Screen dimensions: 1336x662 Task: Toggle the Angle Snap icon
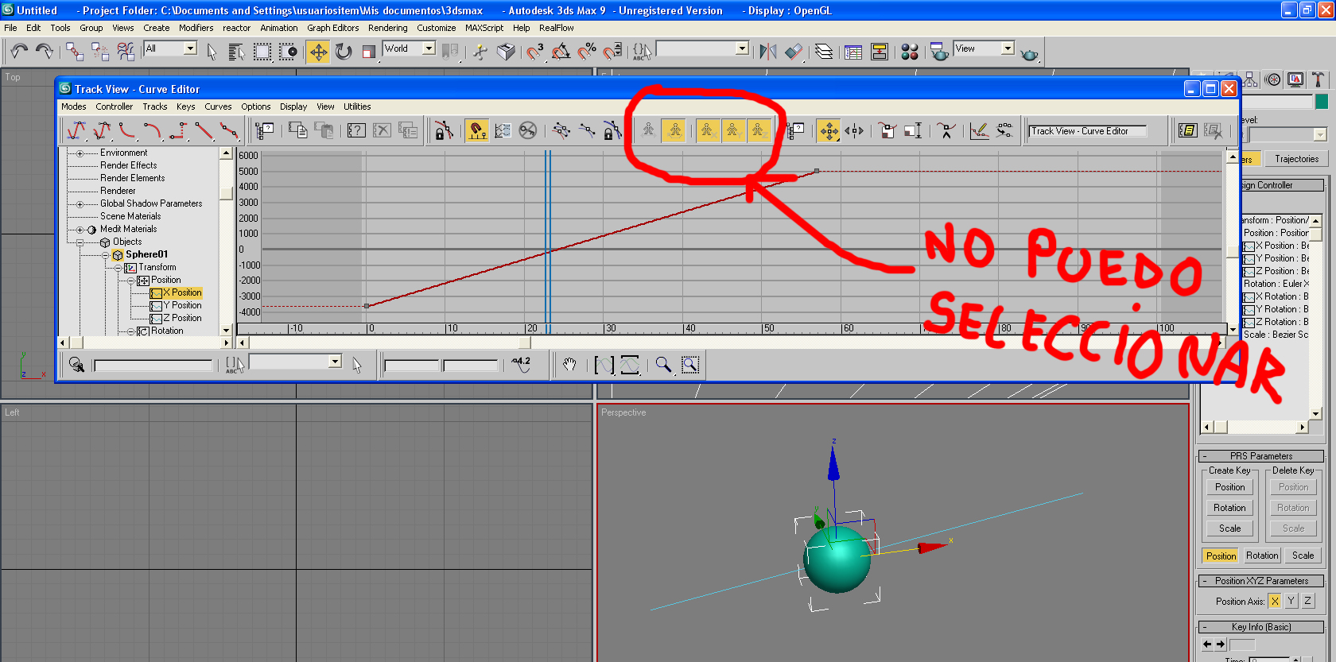point(561,52)
